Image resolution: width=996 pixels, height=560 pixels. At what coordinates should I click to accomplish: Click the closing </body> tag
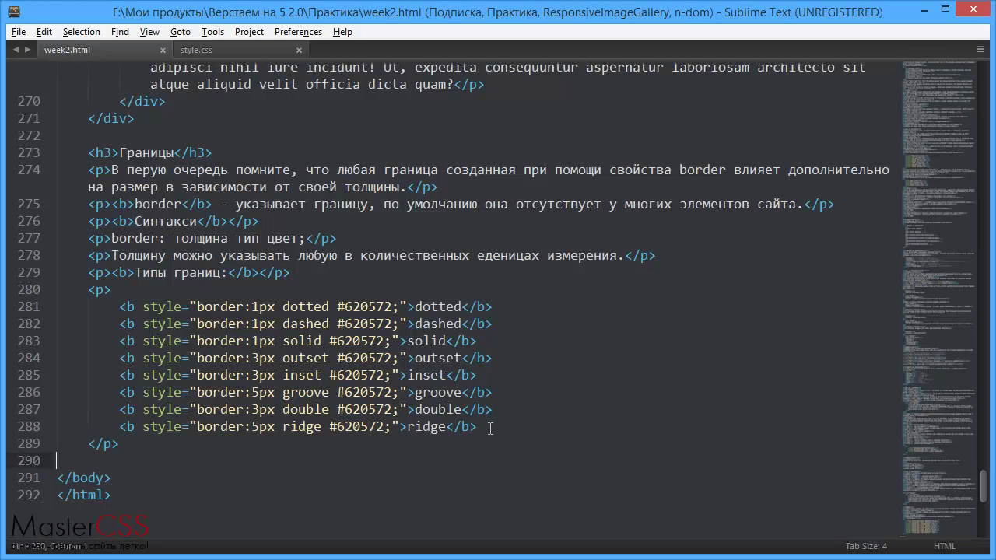[84, 478]
